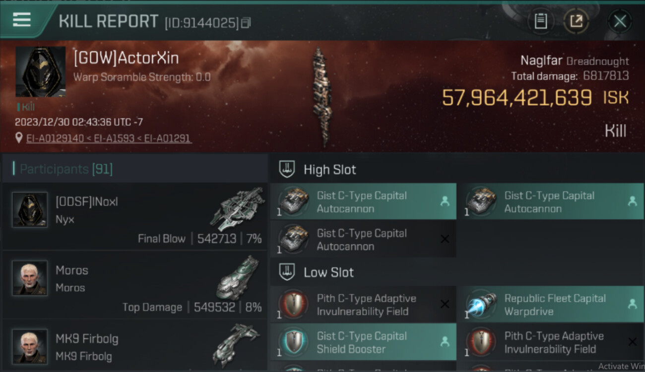Select the dropped third Gist C-Type Capital Autocannon
Viewport: 645px width, 372px height.
coord(363,240)
